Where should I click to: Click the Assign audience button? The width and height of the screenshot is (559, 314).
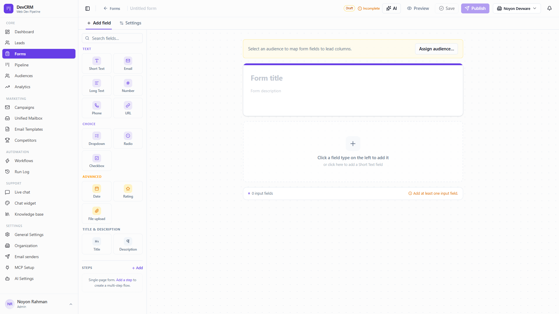point(436,49)
